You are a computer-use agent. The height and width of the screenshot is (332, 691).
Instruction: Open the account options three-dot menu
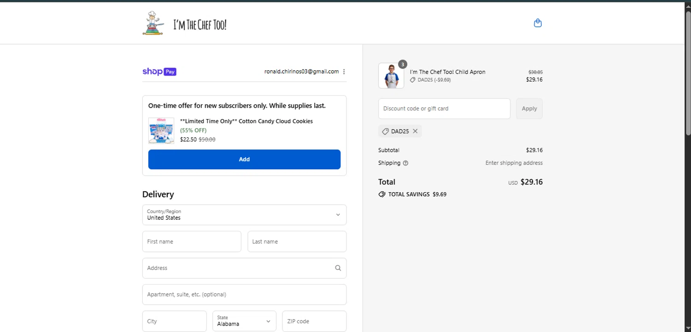point(344,72)
